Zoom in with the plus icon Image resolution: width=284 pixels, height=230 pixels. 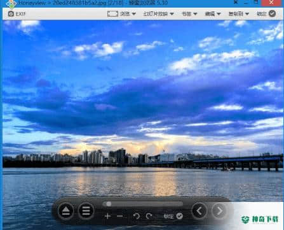click(108, 216)
